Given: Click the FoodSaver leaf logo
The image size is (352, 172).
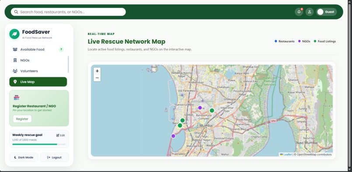Looking at the screenshot, I should click(x=14, y=34).
